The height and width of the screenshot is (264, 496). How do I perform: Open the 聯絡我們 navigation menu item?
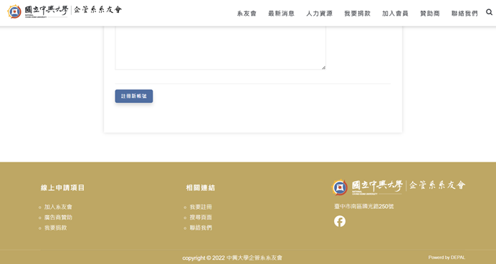coord(464,14)
